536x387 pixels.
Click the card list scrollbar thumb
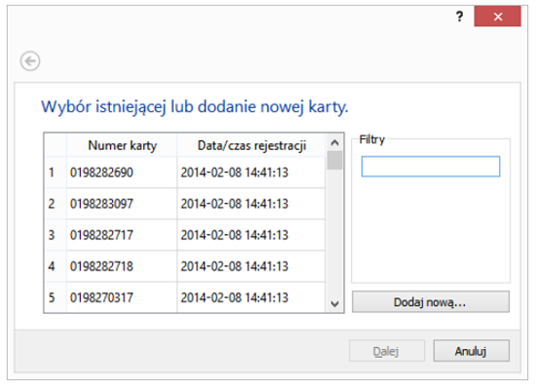(335, 160)
